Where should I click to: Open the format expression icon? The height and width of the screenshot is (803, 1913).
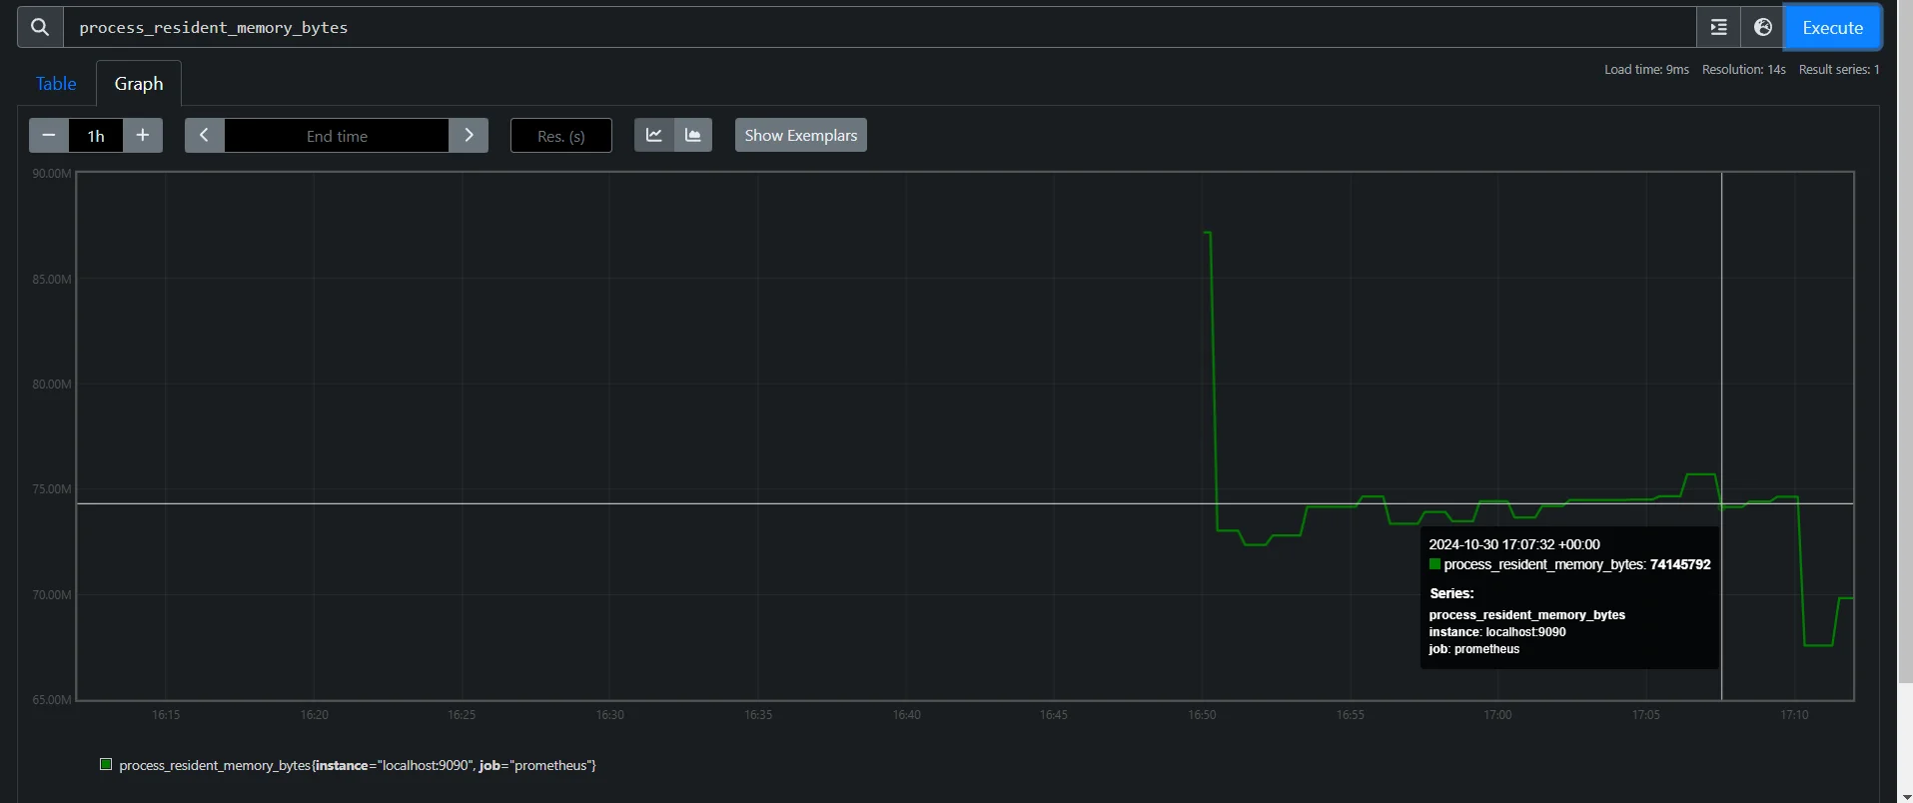[1718, 28]
